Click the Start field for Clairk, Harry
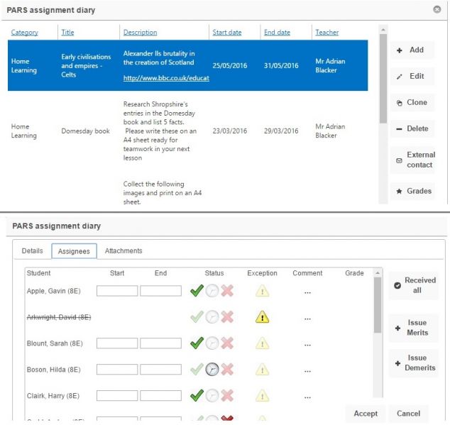Image resolution: width=450 pixels, height=425 pixels. tap(117, 395)
